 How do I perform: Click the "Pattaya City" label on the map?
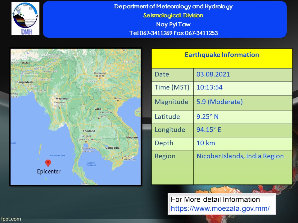pyautogui.click(x=88, y=148)
